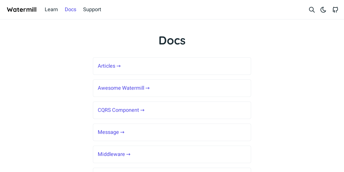
Task: Open Watermill's GitHub repository
Action: point(335,9)
